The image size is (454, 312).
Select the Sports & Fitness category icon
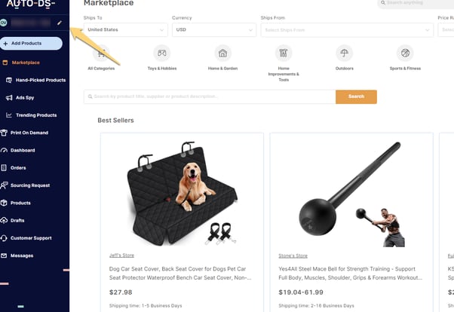click(x=405, y=54)
